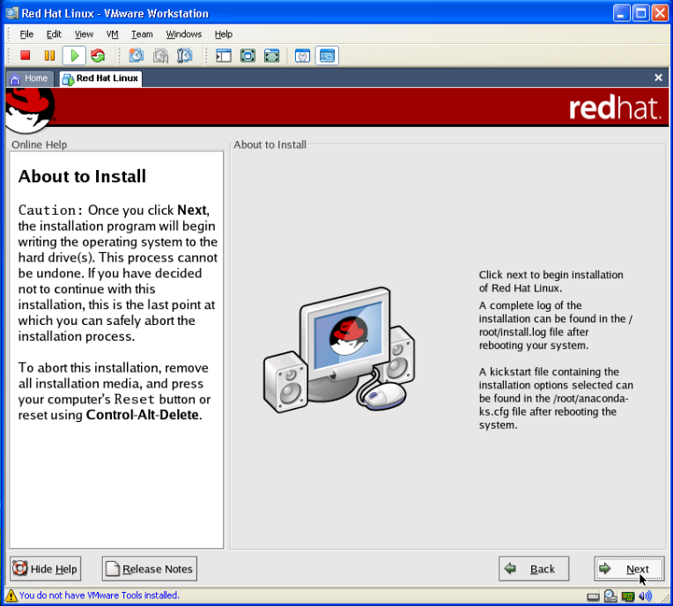Viewport: 673px width, 606px height.
Task: Click the CD-ROM device icon in status bar
Action: point(610,595)
